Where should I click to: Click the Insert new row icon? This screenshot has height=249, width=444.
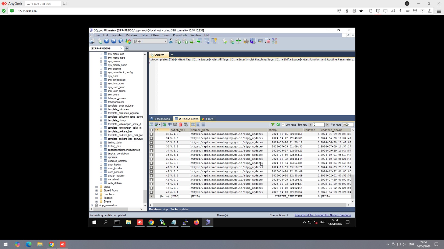tap(164, 125)
